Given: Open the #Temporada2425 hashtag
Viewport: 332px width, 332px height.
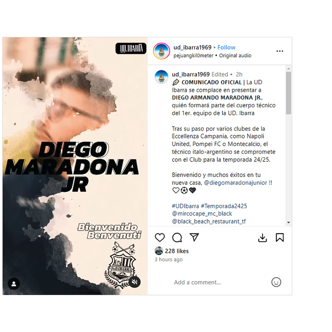Looking at the screenshot, I should (224, 206).
